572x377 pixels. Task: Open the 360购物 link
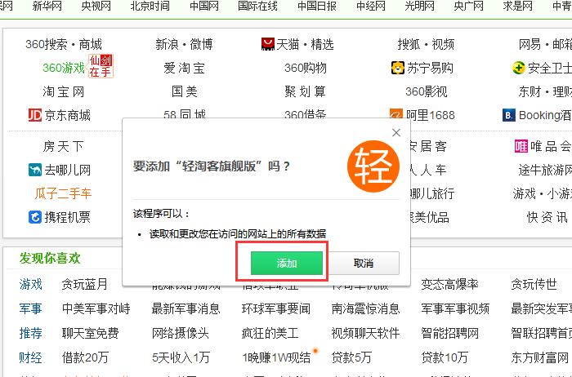[x=306, y=68]
